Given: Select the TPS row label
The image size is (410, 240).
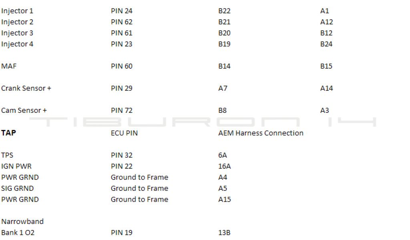Looking at the screenshot, I should click(7, 155).
